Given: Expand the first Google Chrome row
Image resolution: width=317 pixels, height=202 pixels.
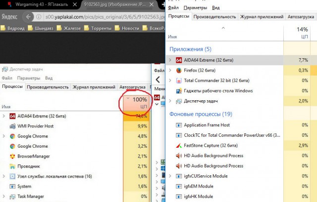Looking at the screenshot, I should tap(3, 136).
